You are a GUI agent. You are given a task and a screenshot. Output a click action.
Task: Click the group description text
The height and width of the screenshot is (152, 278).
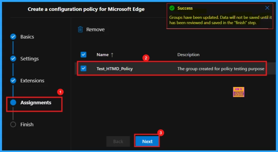221,69
